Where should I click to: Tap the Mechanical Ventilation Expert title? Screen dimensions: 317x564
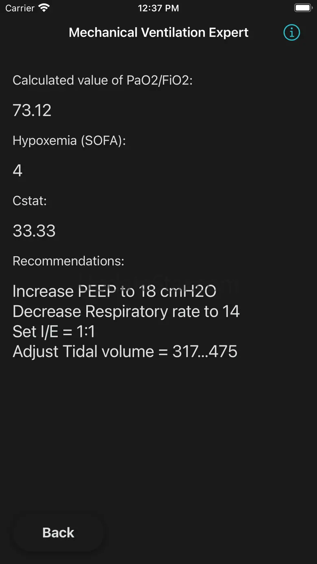(x=158, y=33)
